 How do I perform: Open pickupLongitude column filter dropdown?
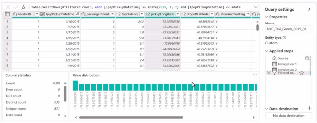click(177, 14)
